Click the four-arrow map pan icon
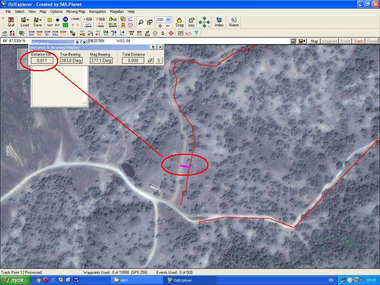 pyautogui.click(x=204, y=22)
